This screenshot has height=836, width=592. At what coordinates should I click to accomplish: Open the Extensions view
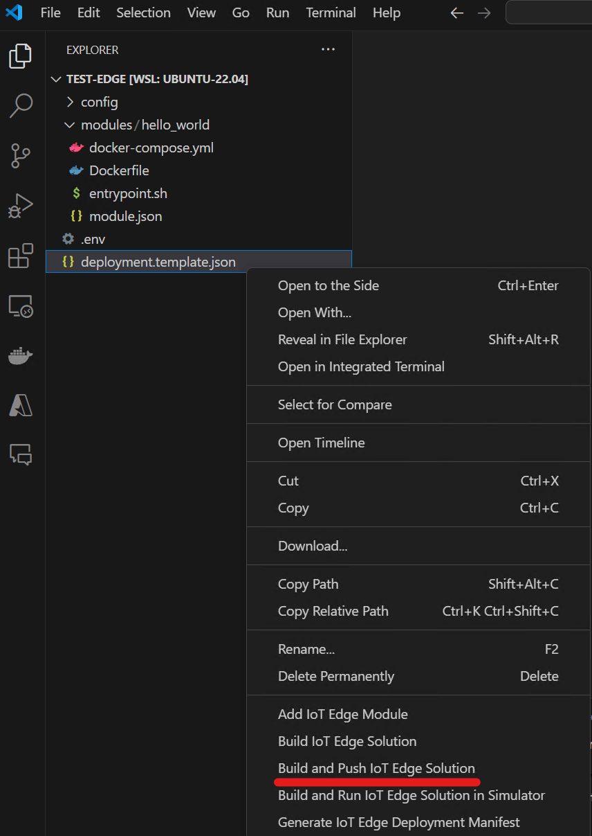(x=21, y=256)
